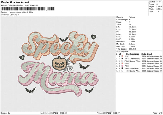Screen dimensions: 163x115
Task: Click the 'Brand' column header
Action: pyautogui.click(x=149, y=54)
